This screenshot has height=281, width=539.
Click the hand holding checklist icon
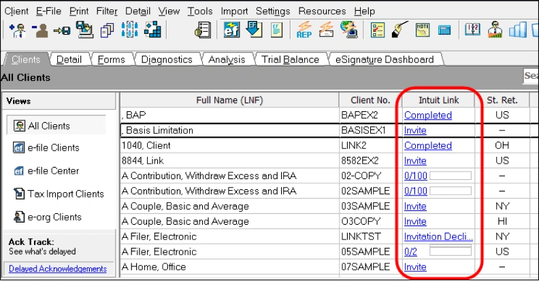203,30
